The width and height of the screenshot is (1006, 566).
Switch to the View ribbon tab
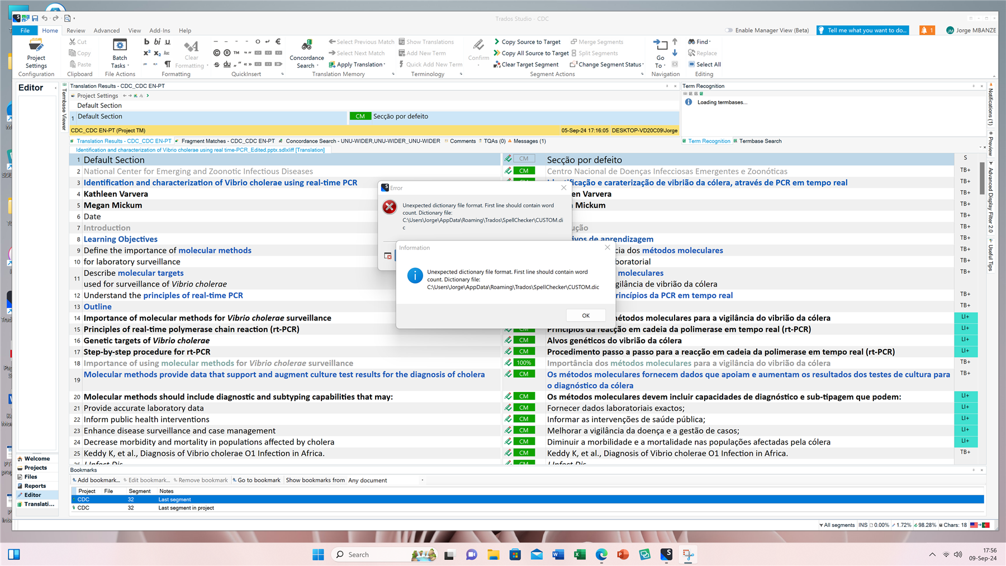135,30
